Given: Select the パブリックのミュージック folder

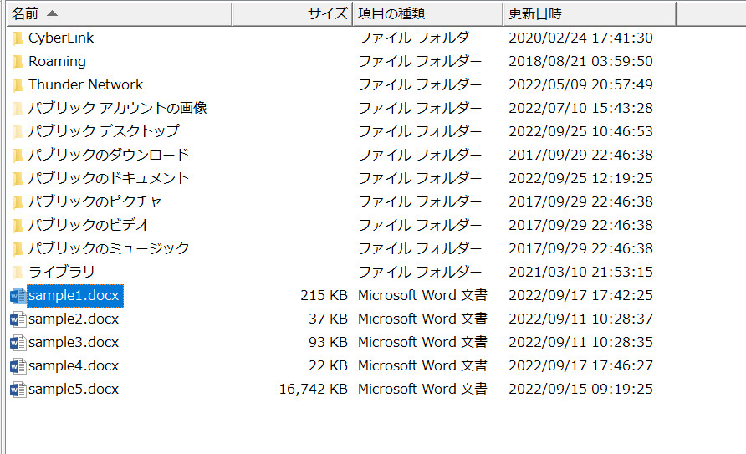Looking at the screenshot, I should pos(109,249).
